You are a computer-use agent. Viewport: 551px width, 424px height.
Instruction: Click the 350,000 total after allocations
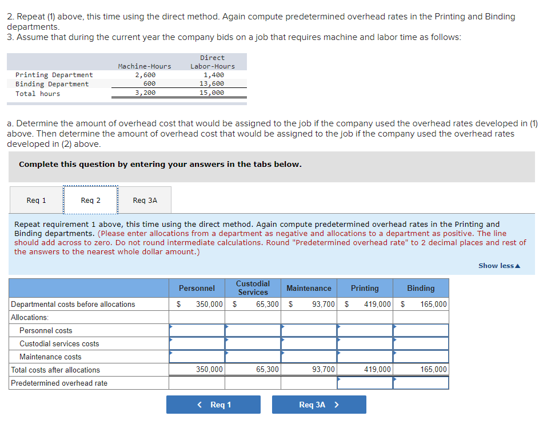pyautogui.click(x=209, y=370)
